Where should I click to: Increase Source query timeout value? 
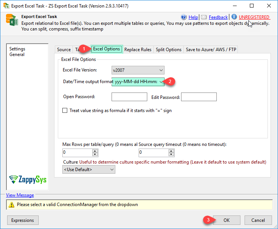pyautogui.click(x=171, y=151)
